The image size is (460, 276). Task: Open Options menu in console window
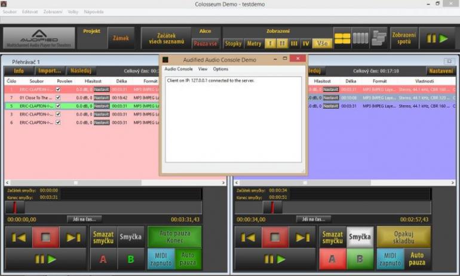220,69
